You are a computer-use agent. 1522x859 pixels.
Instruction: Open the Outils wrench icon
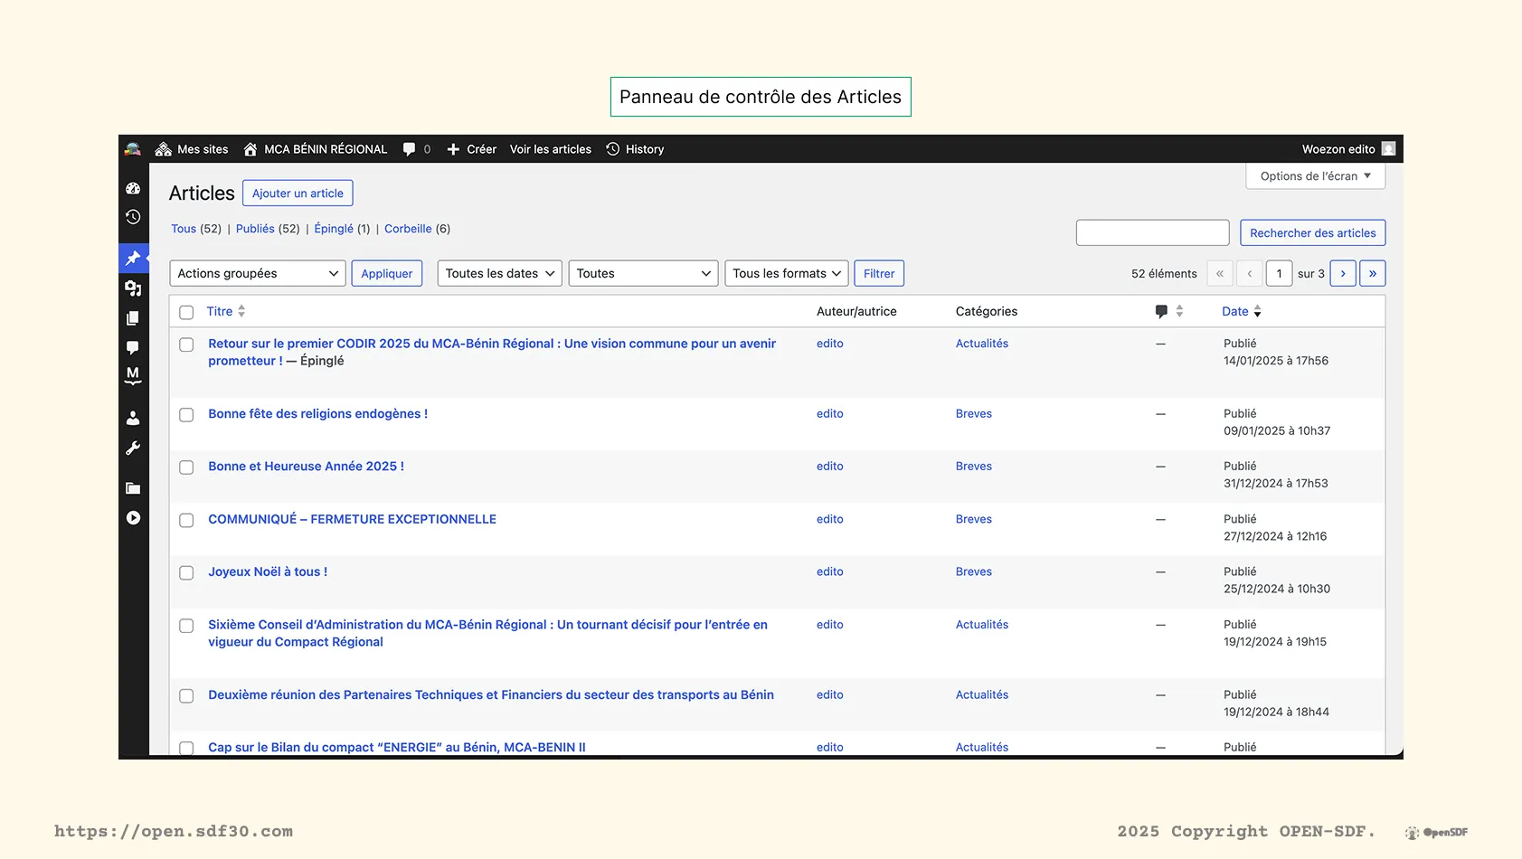(133, 448)
